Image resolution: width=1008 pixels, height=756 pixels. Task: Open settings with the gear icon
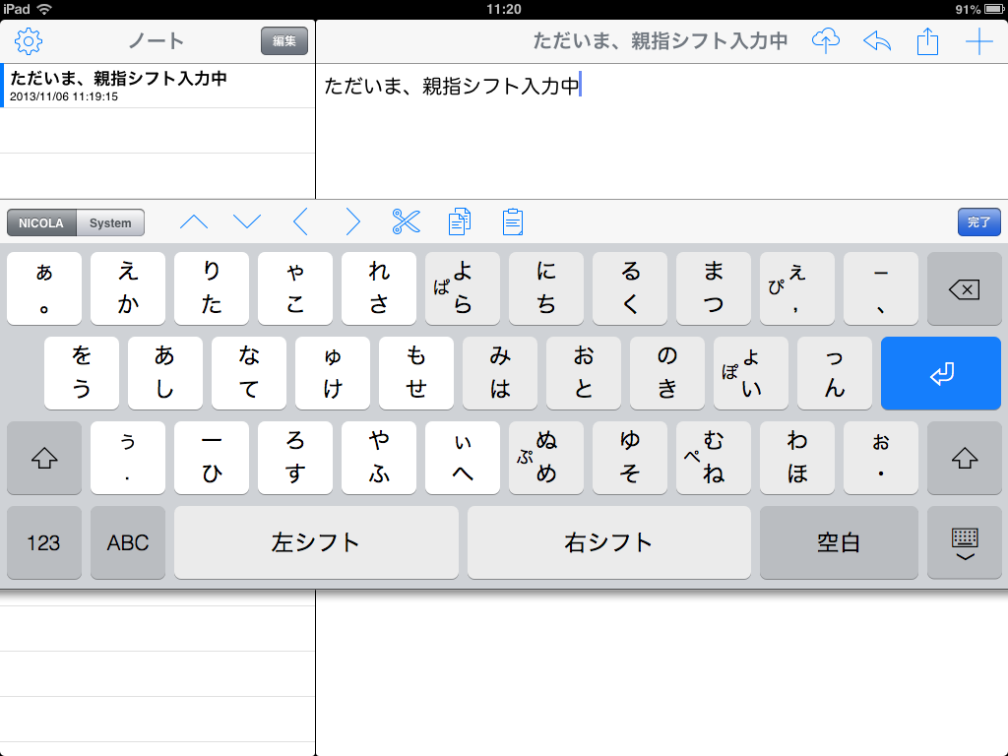click(x=29, y=41)
